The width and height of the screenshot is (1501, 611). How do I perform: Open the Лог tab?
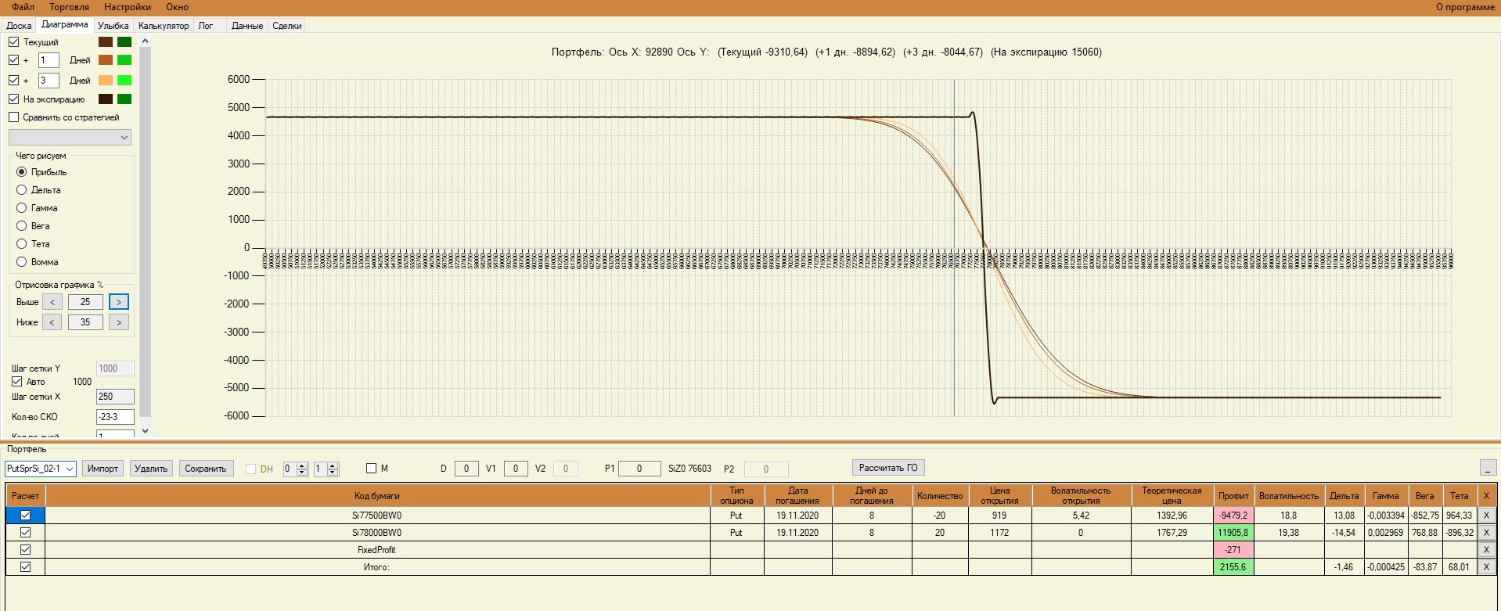[x=206, y=26]
